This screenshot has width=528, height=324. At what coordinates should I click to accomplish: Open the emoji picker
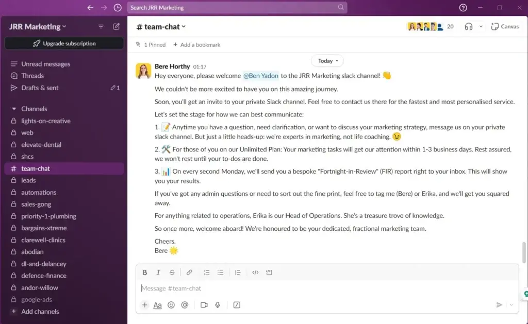171,305
